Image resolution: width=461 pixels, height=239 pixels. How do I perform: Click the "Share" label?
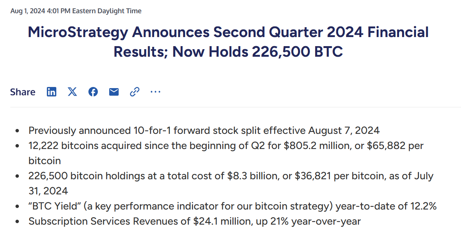pyautogui.click(x=23, y=92)
